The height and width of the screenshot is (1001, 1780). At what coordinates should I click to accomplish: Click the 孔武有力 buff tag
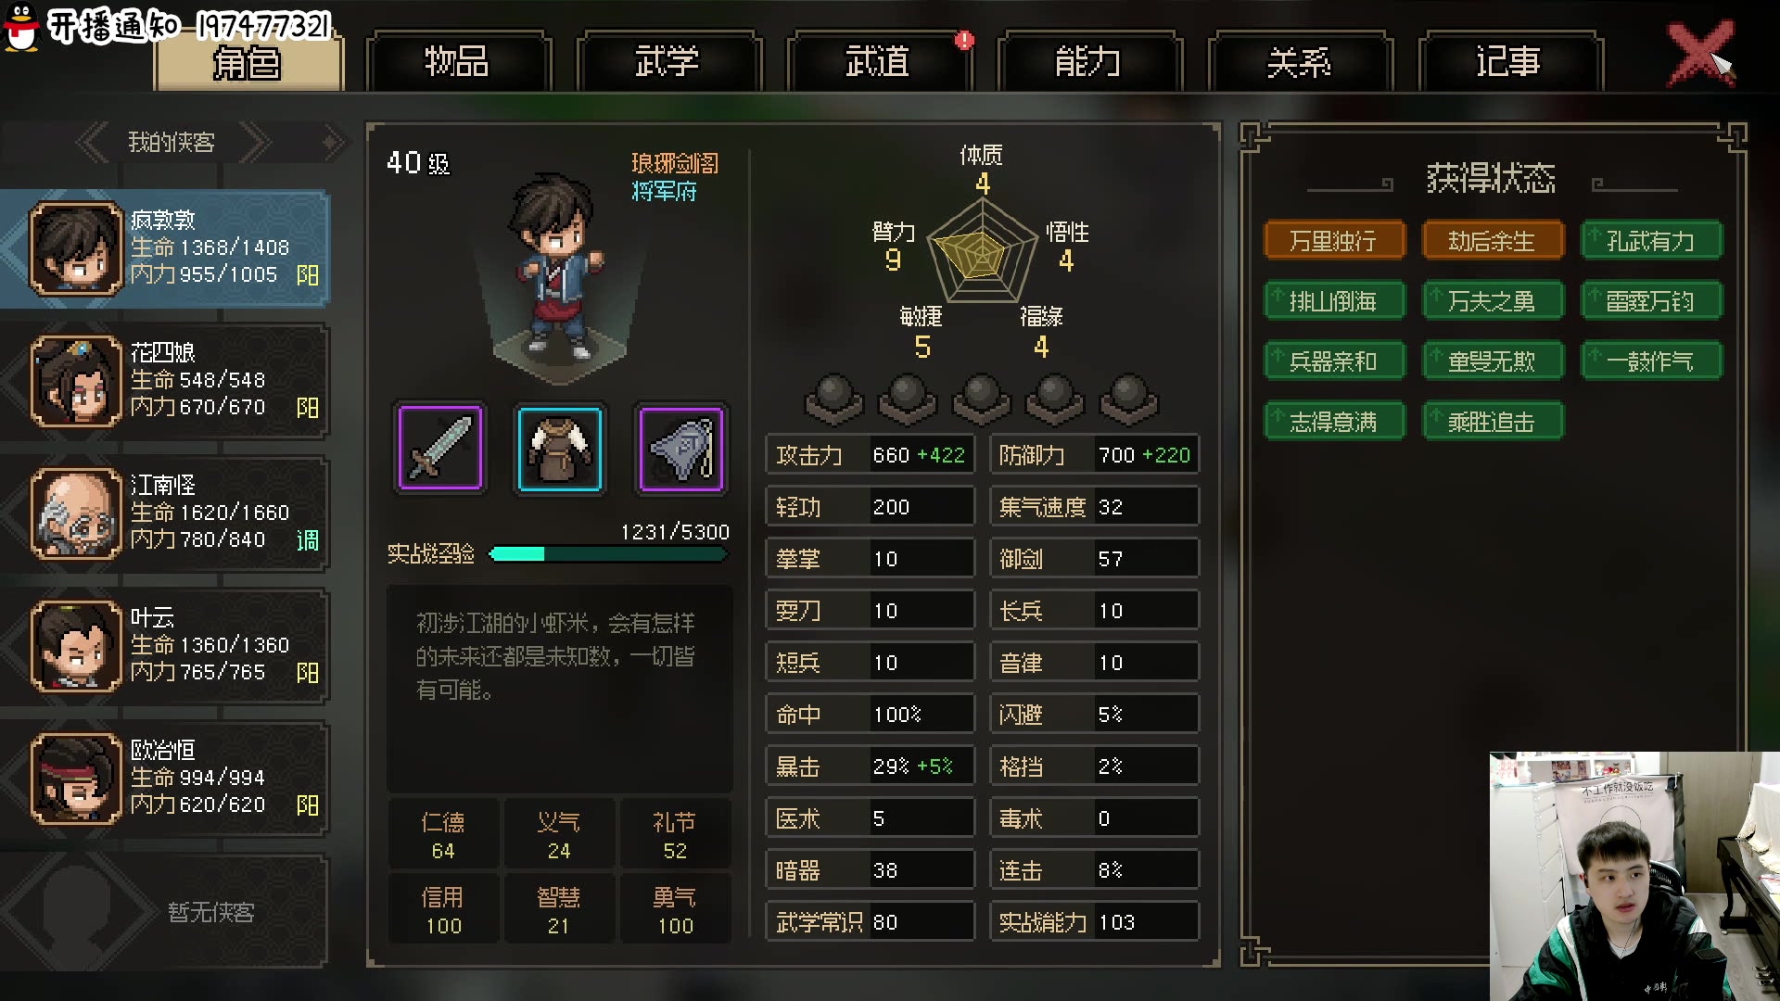1651,241
